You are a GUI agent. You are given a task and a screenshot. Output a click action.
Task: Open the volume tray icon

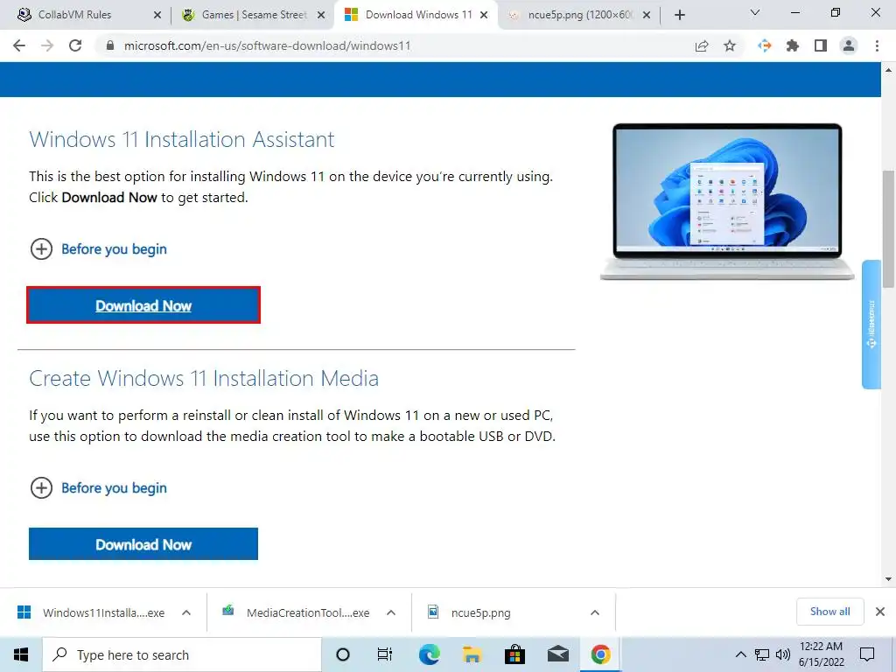(783, 654)
